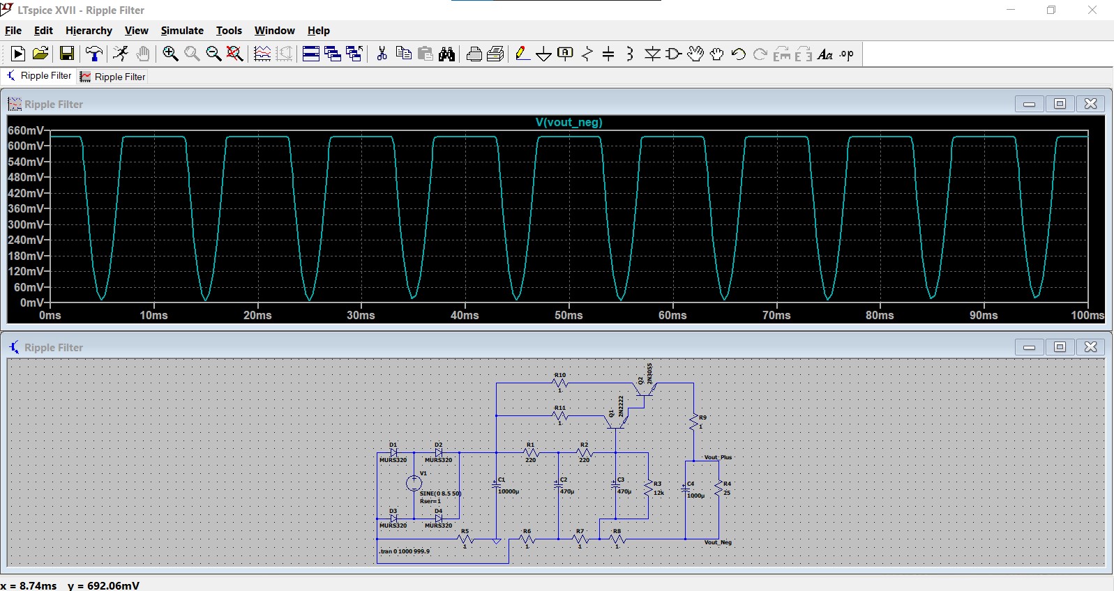Screen dimensions: 1114x591
Task: Click the Mirror component icon
Action: click(x=804, y=54)
